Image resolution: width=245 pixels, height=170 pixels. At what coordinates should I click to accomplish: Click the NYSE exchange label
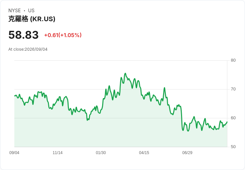(x=15, y=11)
